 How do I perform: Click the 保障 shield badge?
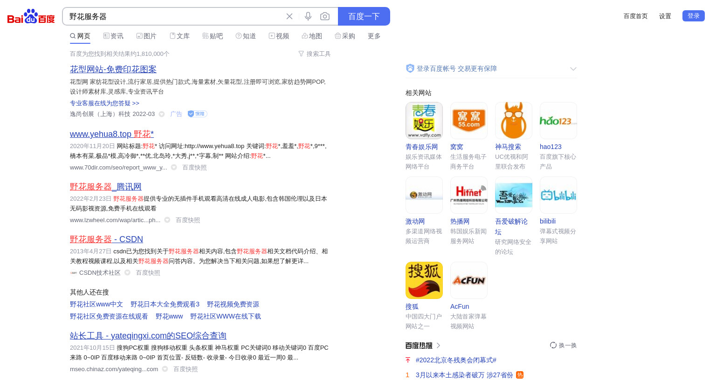pyautogui.click(x=197, y=114)
